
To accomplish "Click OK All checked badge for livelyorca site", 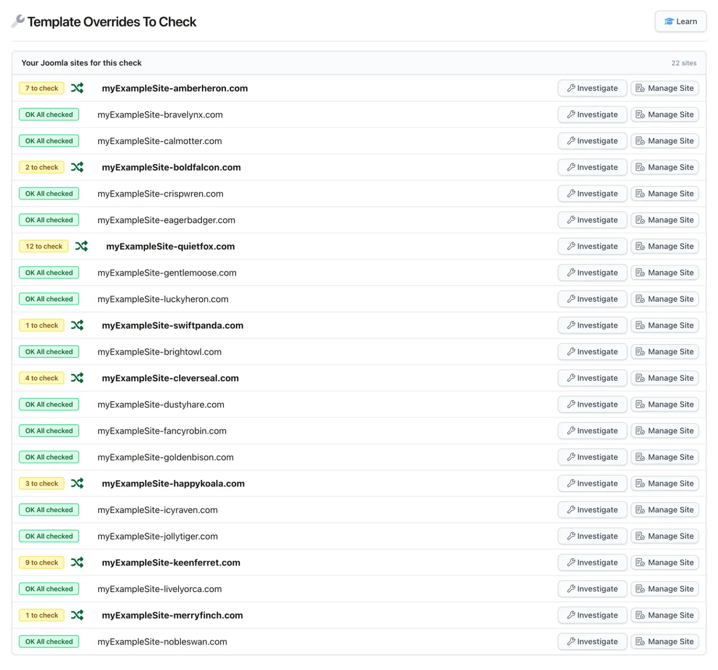I will (49, 589).
